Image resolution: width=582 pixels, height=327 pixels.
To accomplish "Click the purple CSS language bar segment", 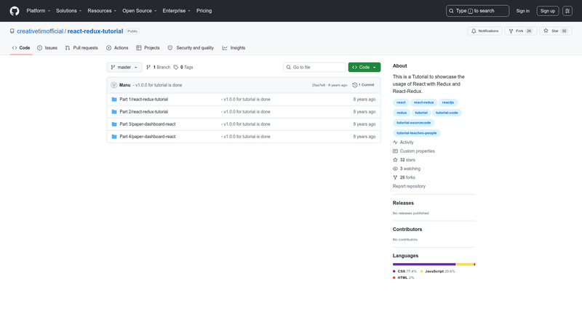I will coord(424,265).
